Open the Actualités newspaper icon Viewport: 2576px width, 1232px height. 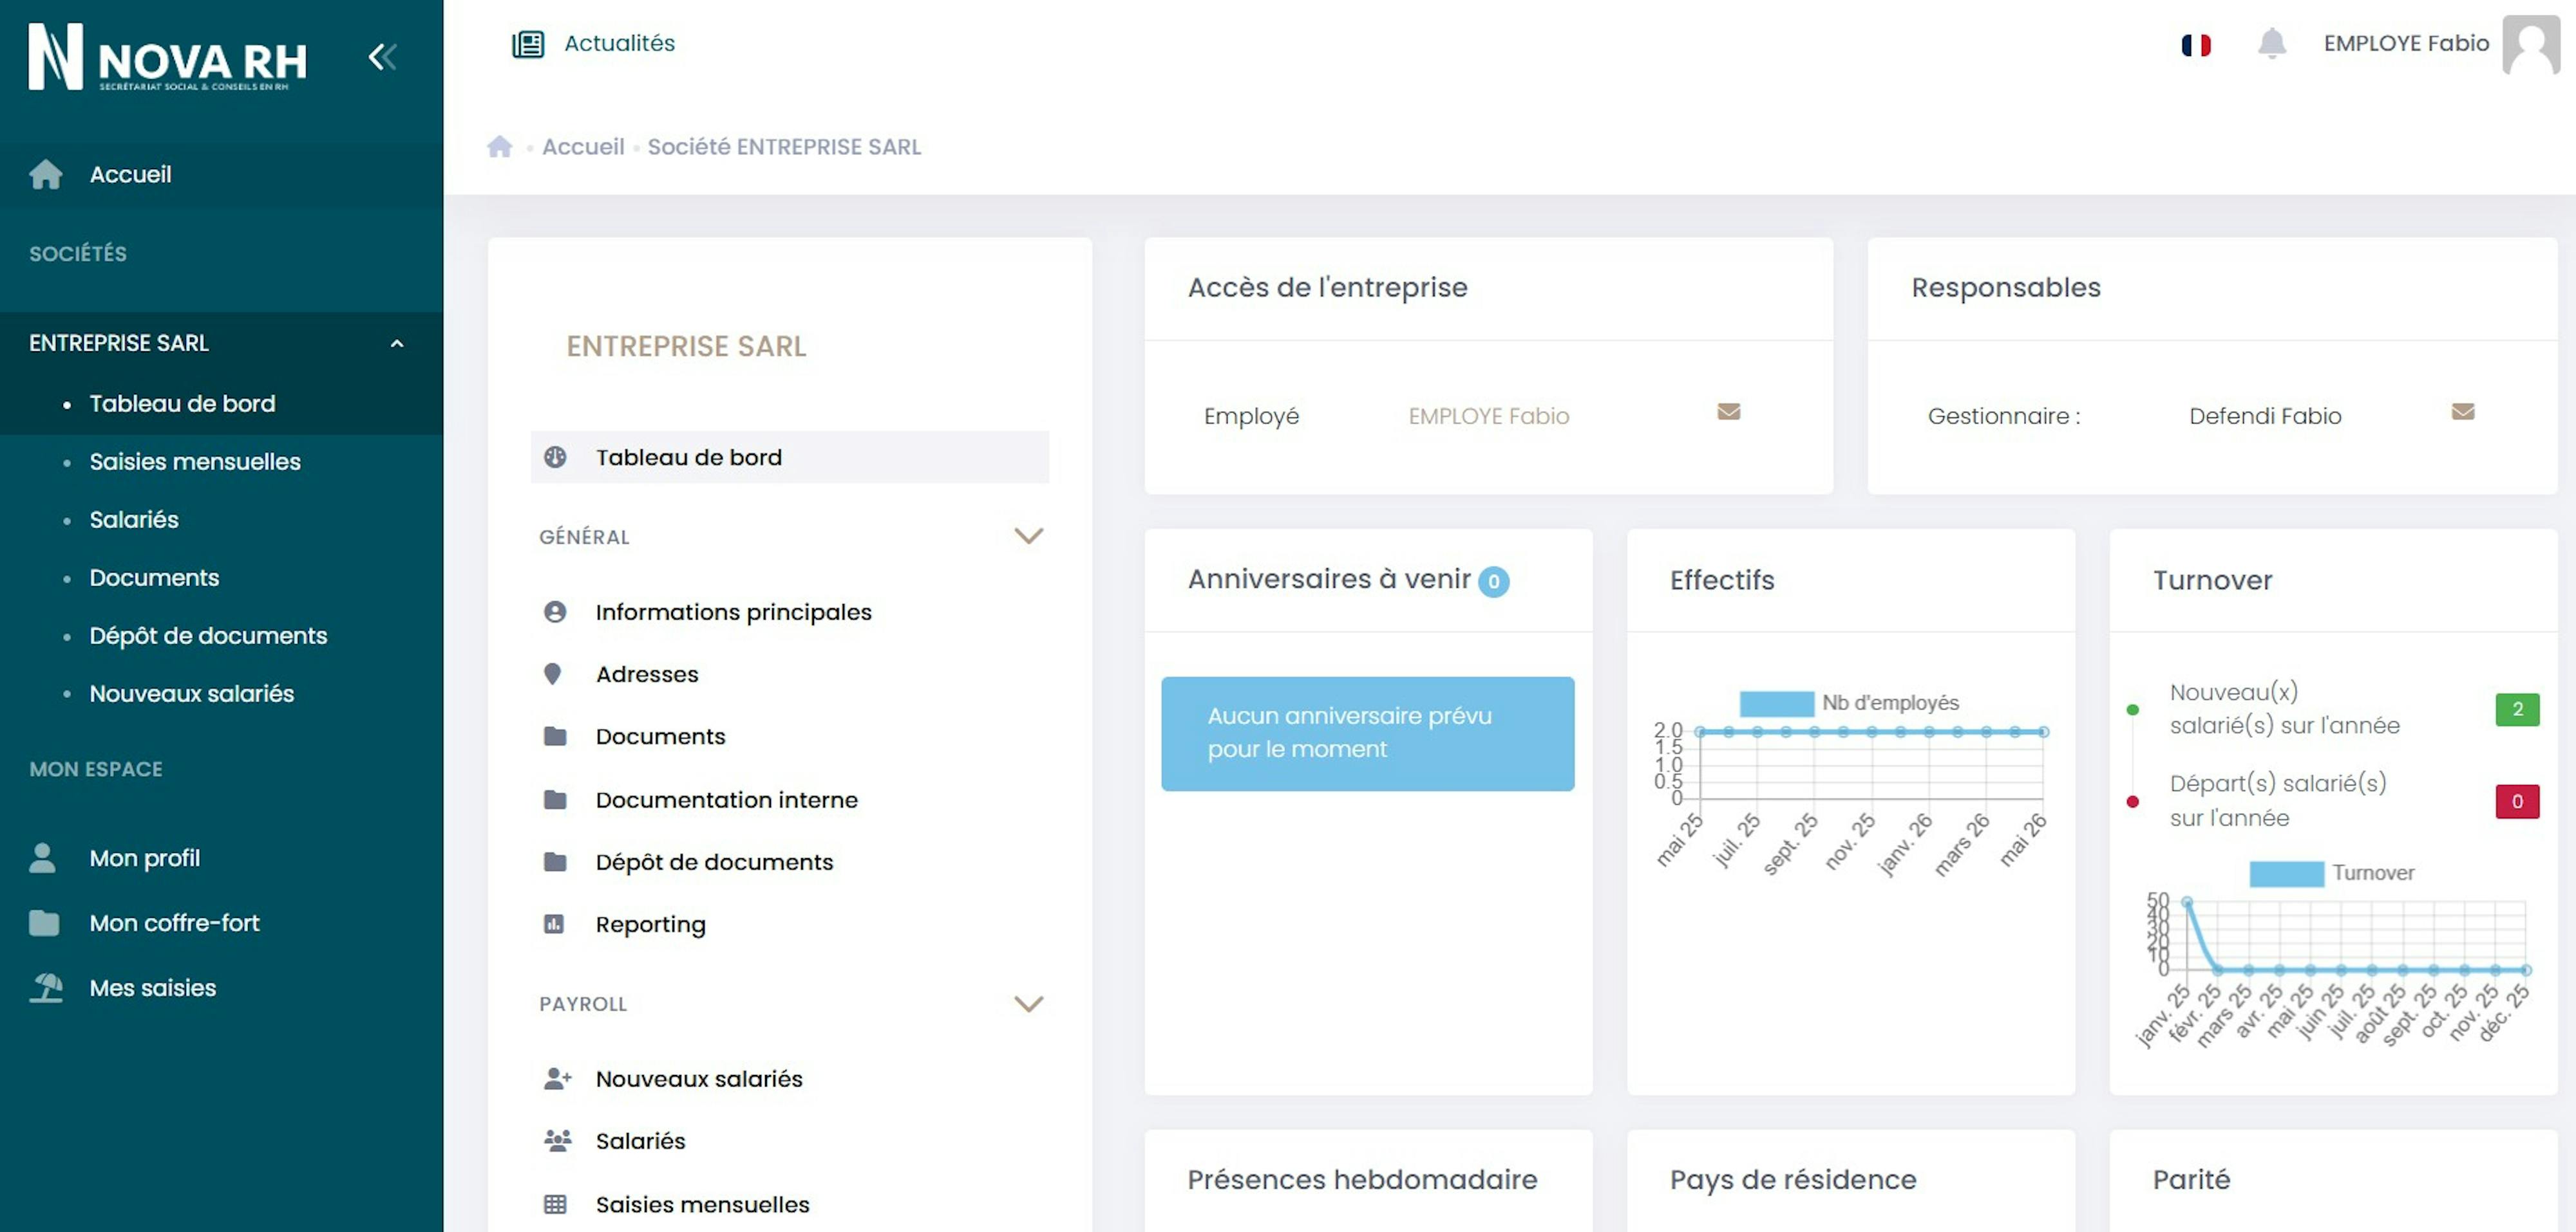(528, 44)
